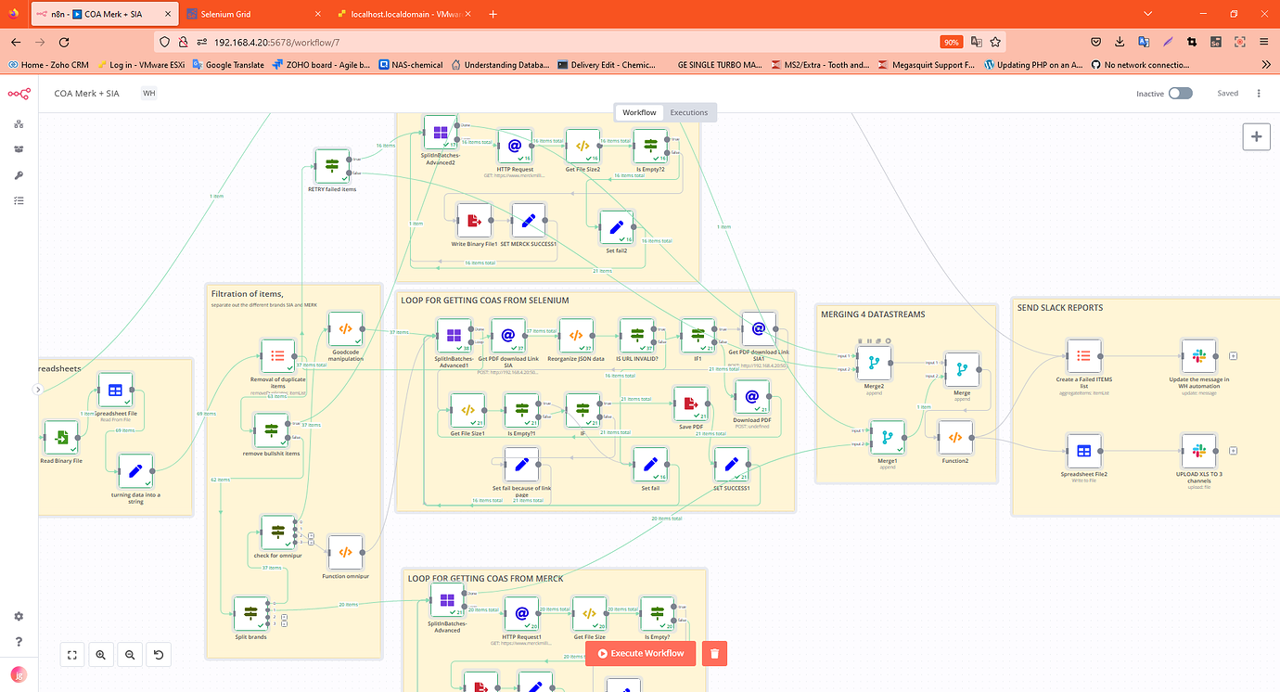Click the Execute Workflow button
Image resolution: width=1280 pixels, height=692 pixels.
[640, 653]
